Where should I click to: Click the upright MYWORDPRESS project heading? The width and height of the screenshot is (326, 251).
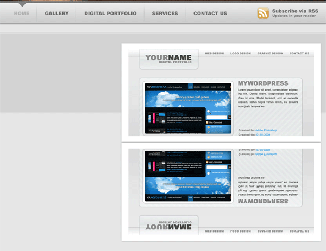(x=263, y=83)
